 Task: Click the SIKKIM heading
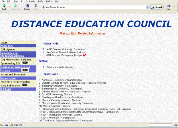(x=43, y=61)
